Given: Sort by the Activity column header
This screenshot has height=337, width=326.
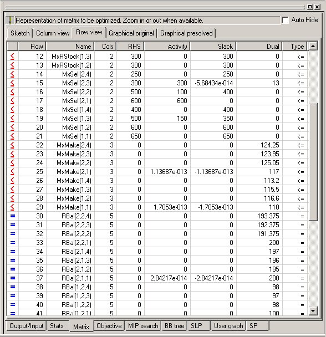Looking at the screenshot, I should (x=167, y=46).
